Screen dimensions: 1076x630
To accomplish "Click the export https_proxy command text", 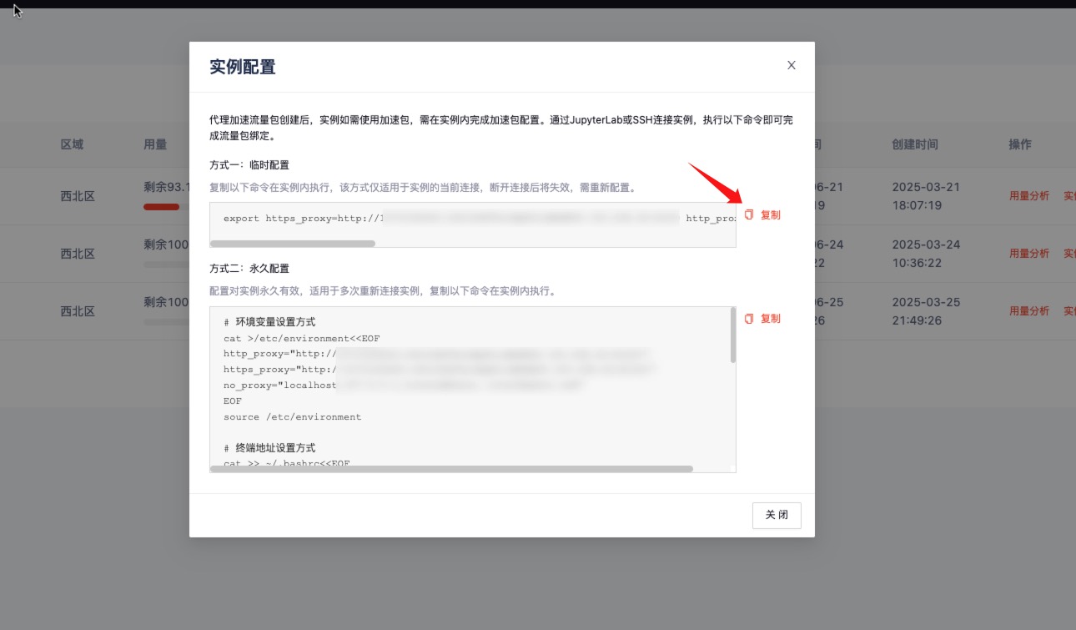I will [x=301, y=219].
